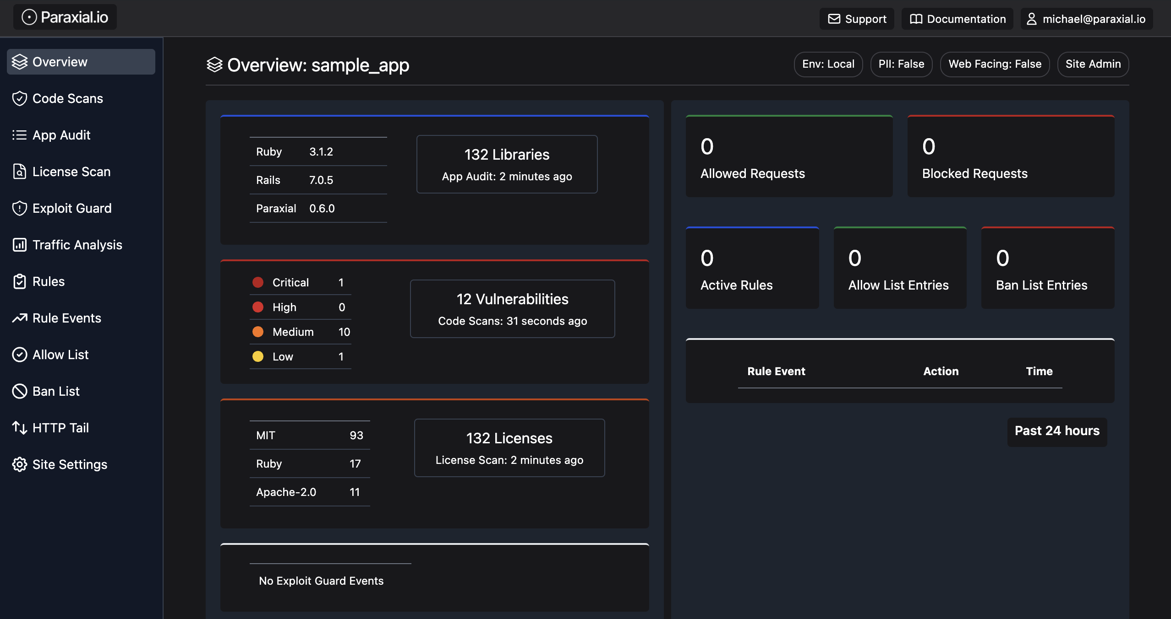The width and height of the screenshot is (1171, 619).
Task: Open the HTTP Tail view
Action: click(81, 428)
